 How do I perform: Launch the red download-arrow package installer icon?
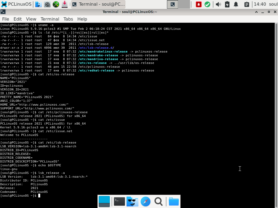(65, 4)
